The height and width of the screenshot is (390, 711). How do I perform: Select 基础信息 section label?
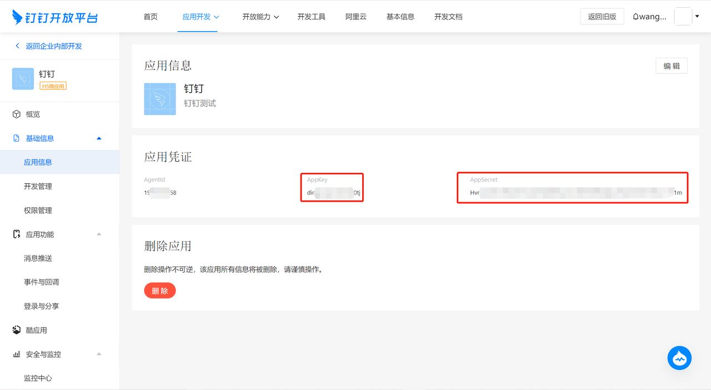pos(40,138)
